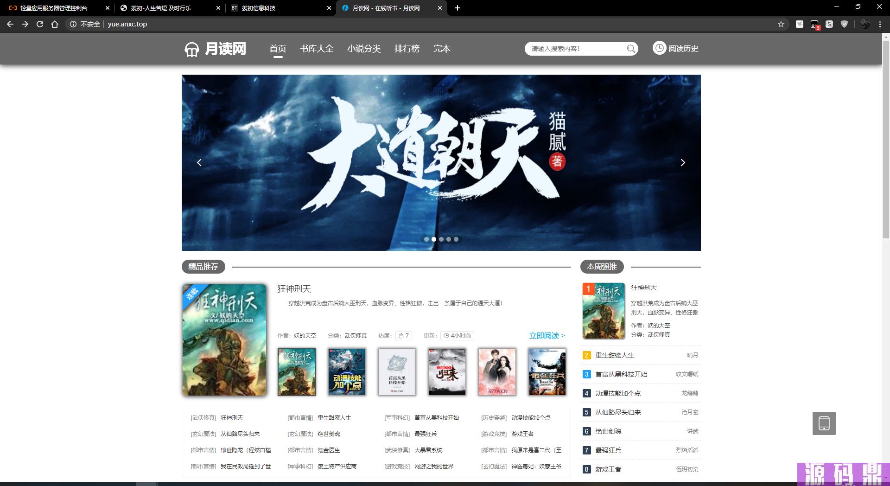890x486 pixels.
Task: Click the romance couple cover thumbnail
Action: click(497, 372)
